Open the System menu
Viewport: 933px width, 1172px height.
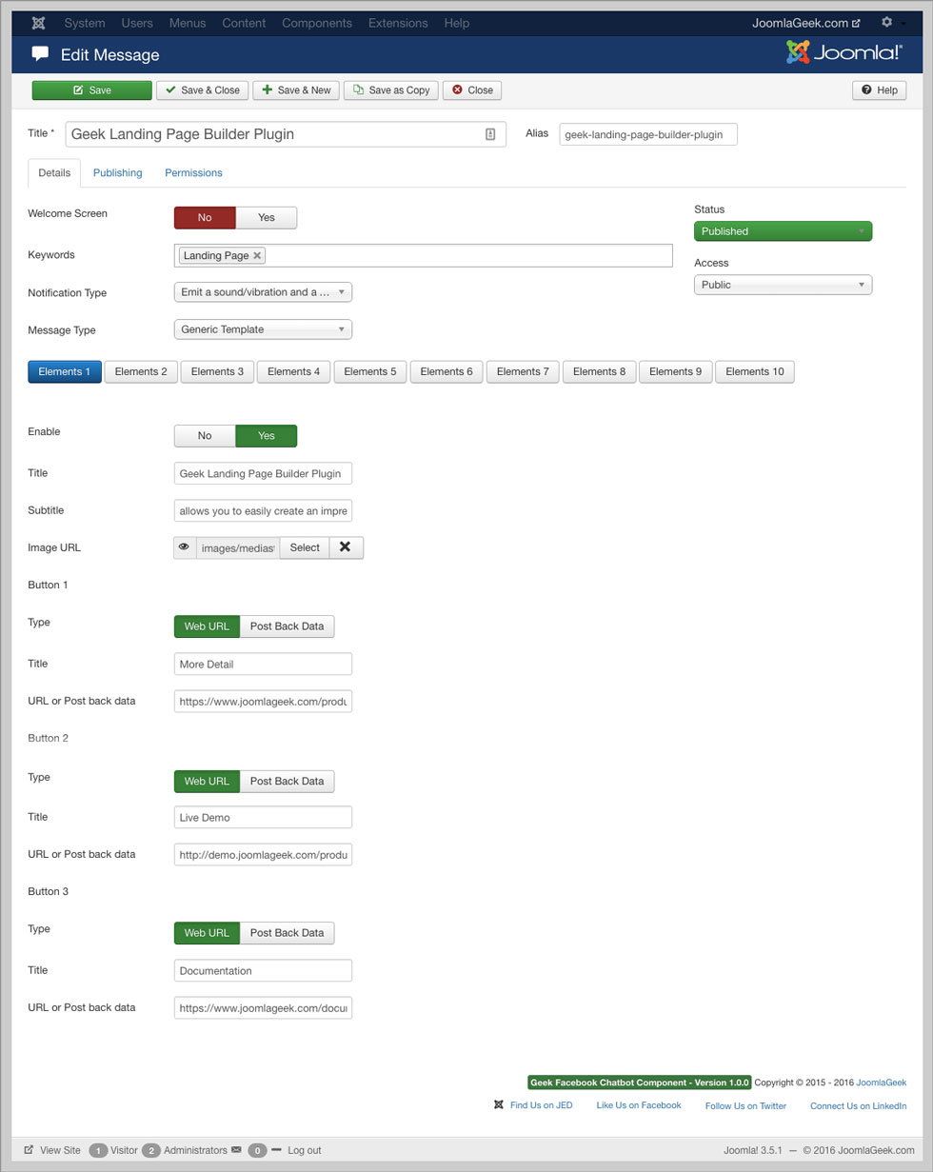pos(85,23)
